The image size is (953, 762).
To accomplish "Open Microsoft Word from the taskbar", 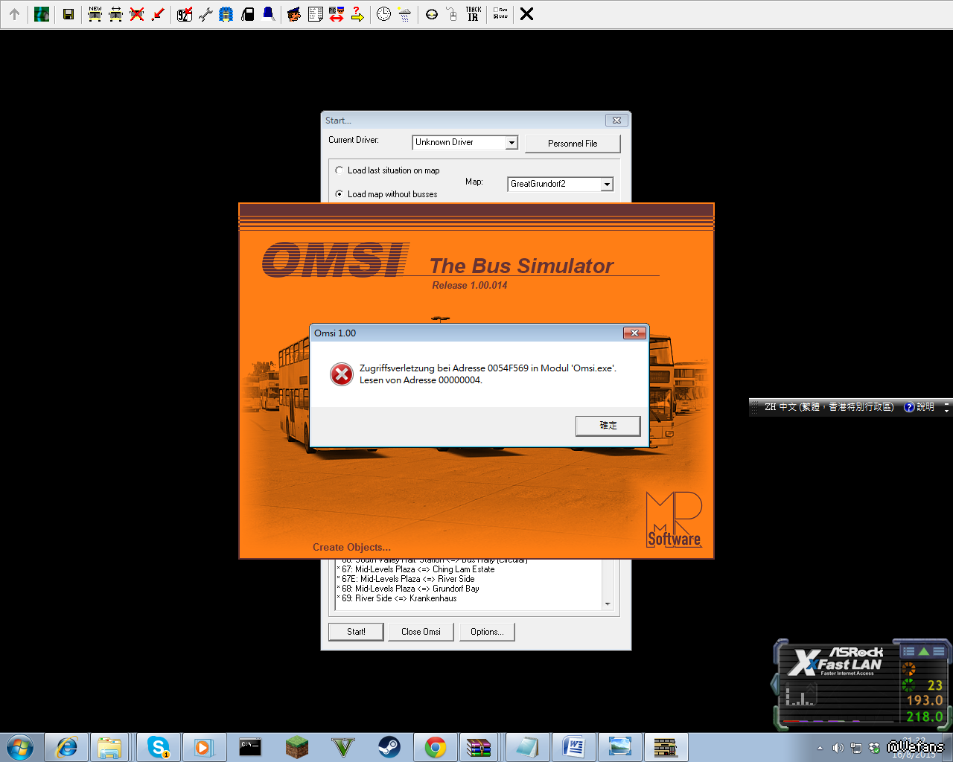I will tap(574, 746).
